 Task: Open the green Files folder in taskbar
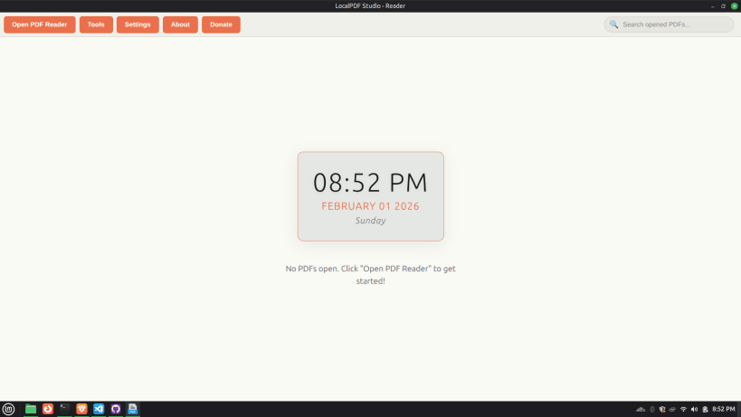[x=31, y=409]
